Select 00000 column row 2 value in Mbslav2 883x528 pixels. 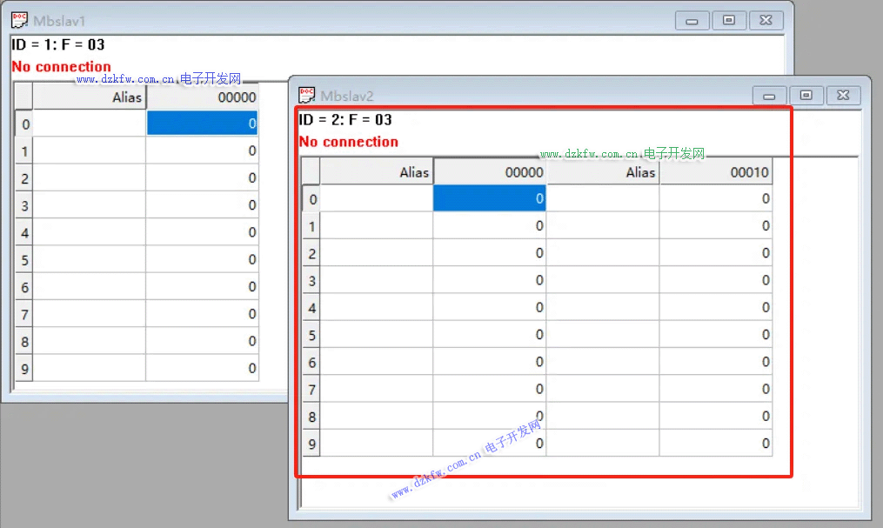[490, 253]
